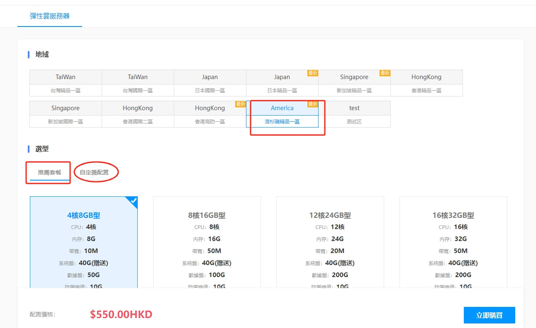Switch to the 推薦套餐 tab
This screenshot has height=328, width=536.
[x=50, y=172]
